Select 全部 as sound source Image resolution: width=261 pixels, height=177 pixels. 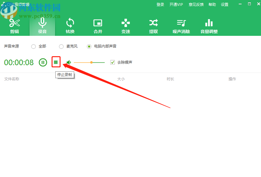point(33,46)
